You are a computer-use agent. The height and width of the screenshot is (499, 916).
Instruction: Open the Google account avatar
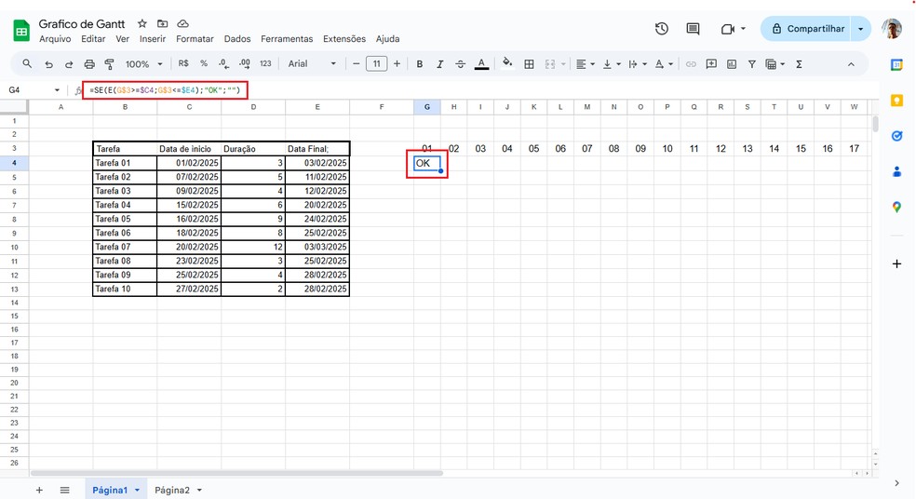click(892, 29)
